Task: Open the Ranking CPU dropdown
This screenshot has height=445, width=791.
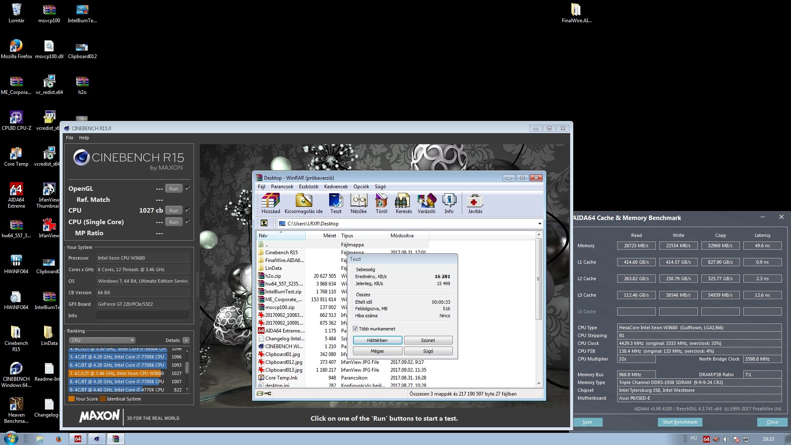Action: 102,340
